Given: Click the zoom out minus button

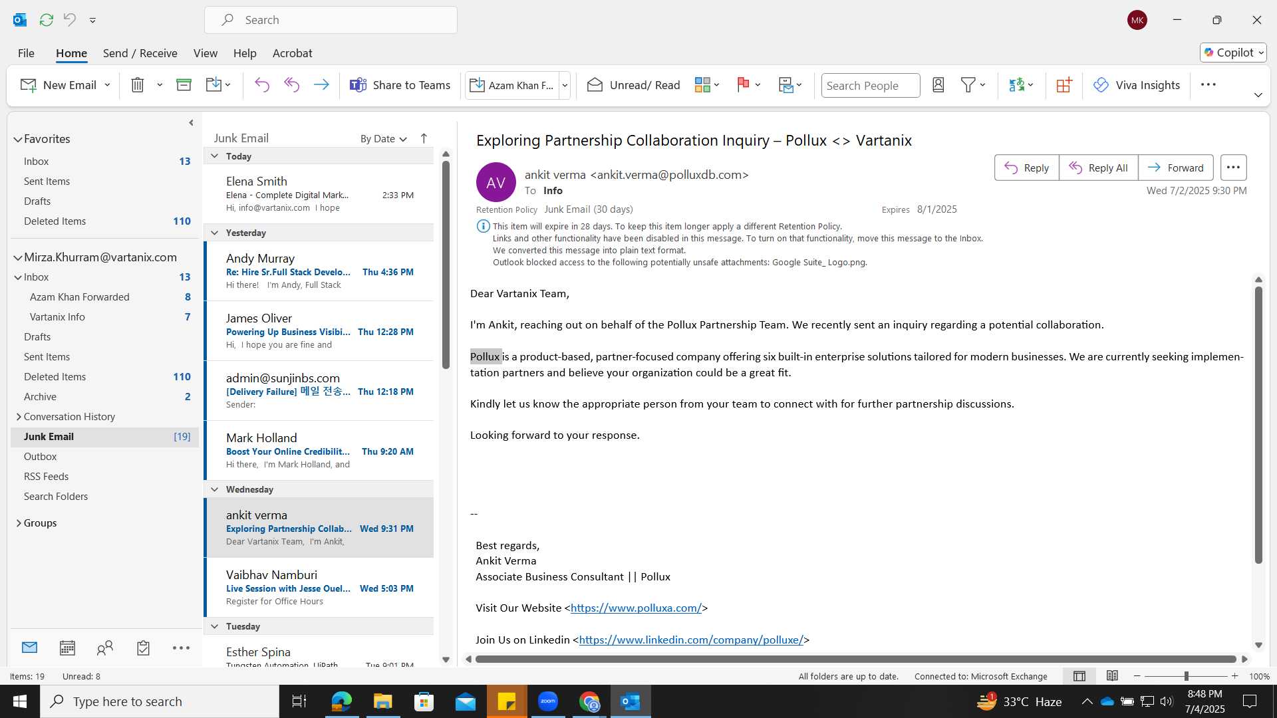Looking at the screenshot, I should 1137,676.
